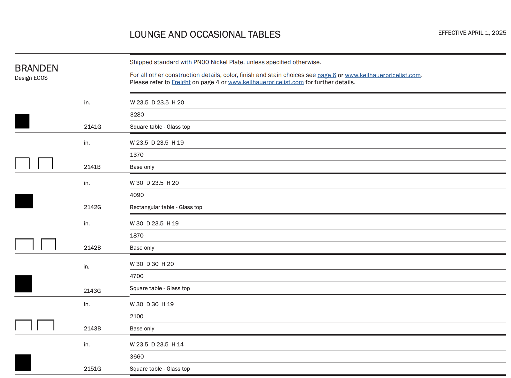Select the 2142G rectangular table black icon

pyautogui.click(x=24, y=201)
